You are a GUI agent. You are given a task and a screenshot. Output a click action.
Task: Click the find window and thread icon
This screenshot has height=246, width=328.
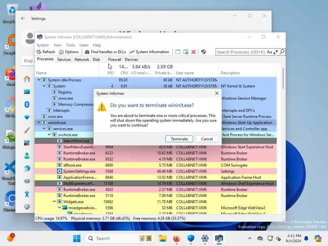185,52
